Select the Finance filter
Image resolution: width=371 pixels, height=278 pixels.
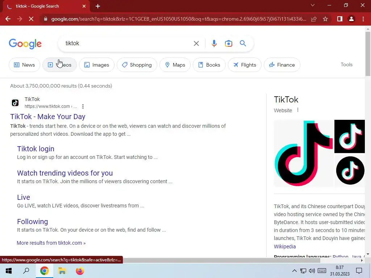click(282, 65)
